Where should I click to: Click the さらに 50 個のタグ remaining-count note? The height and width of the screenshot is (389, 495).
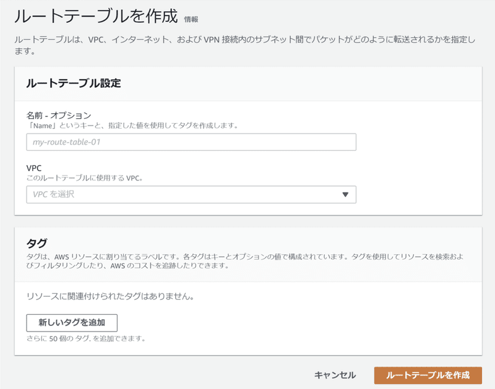[x=86, y=339]
